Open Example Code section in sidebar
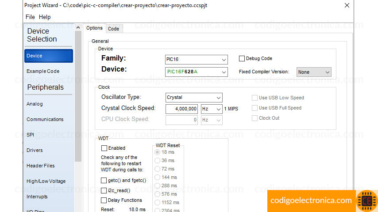 43,71
